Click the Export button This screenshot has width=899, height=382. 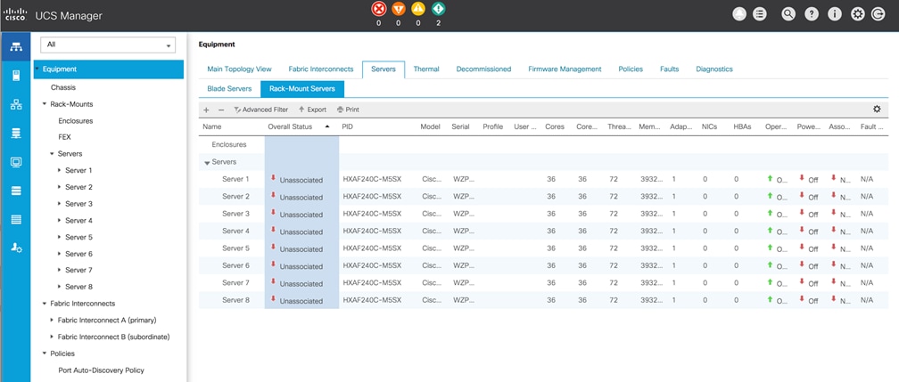tap(312, 110)
